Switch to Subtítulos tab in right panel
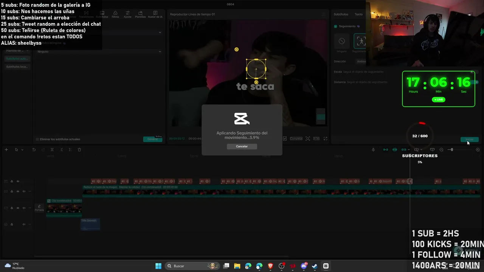484x272 pixels. tap(341, 14)
